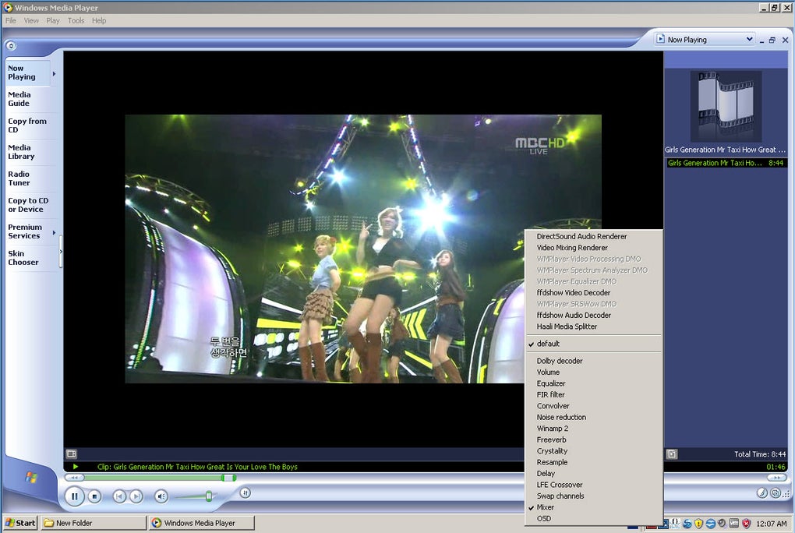This screenshot has width=795, height=533.
Task: Click the rewind button on seek bar
Action: pos(74,478)
